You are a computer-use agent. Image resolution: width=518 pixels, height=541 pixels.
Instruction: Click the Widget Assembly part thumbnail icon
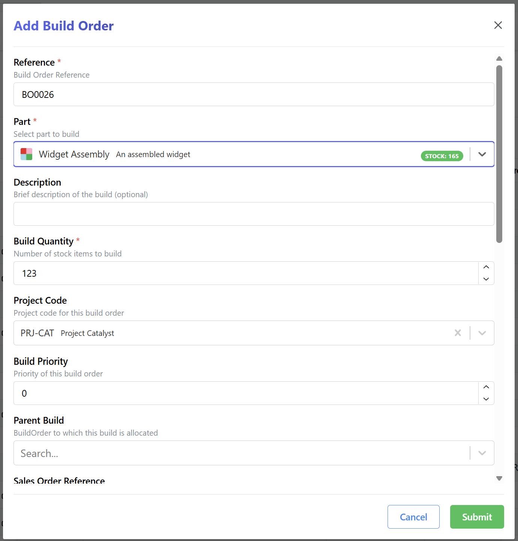(26, 154)
